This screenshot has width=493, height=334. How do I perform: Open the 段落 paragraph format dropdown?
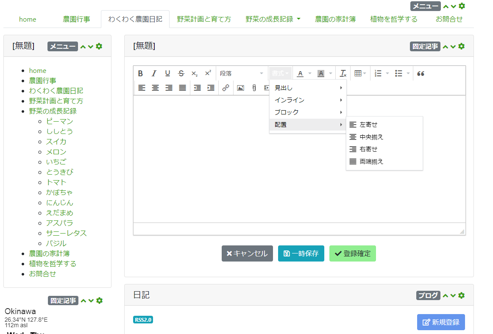tap(241, 73)
